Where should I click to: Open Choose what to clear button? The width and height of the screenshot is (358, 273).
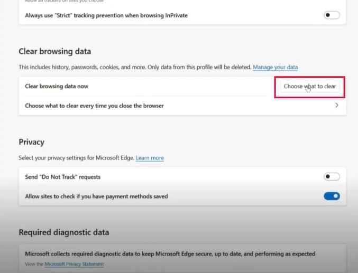[x=310, y=86]
